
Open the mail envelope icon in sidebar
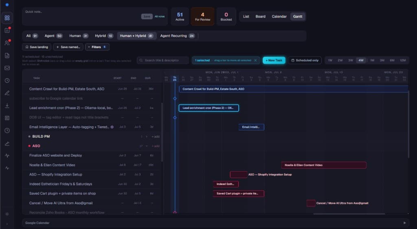7,68
